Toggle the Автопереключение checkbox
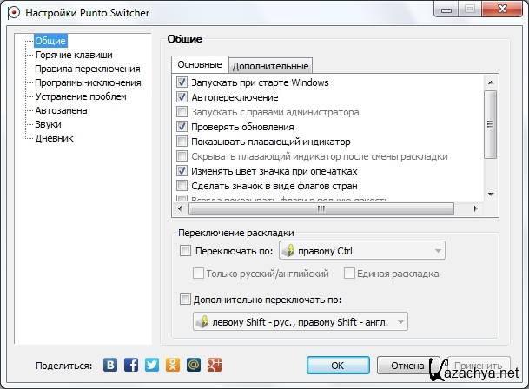Screen dimensions: 529x389 pos(182,97)
